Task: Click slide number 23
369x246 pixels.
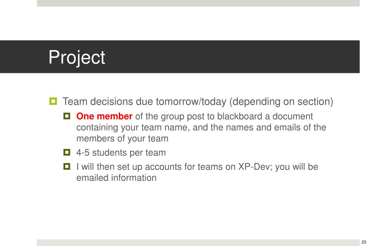Action: pos(364,242)
